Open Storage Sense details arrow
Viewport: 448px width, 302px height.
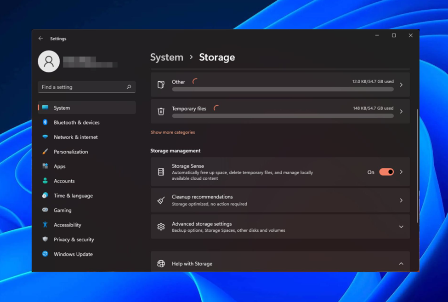(401, 172)
